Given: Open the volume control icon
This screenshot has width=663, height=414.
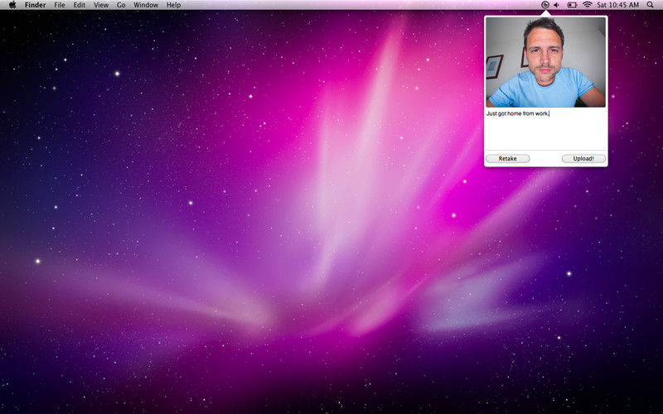Looking at the screenshot, I should [x=557, y=5].
